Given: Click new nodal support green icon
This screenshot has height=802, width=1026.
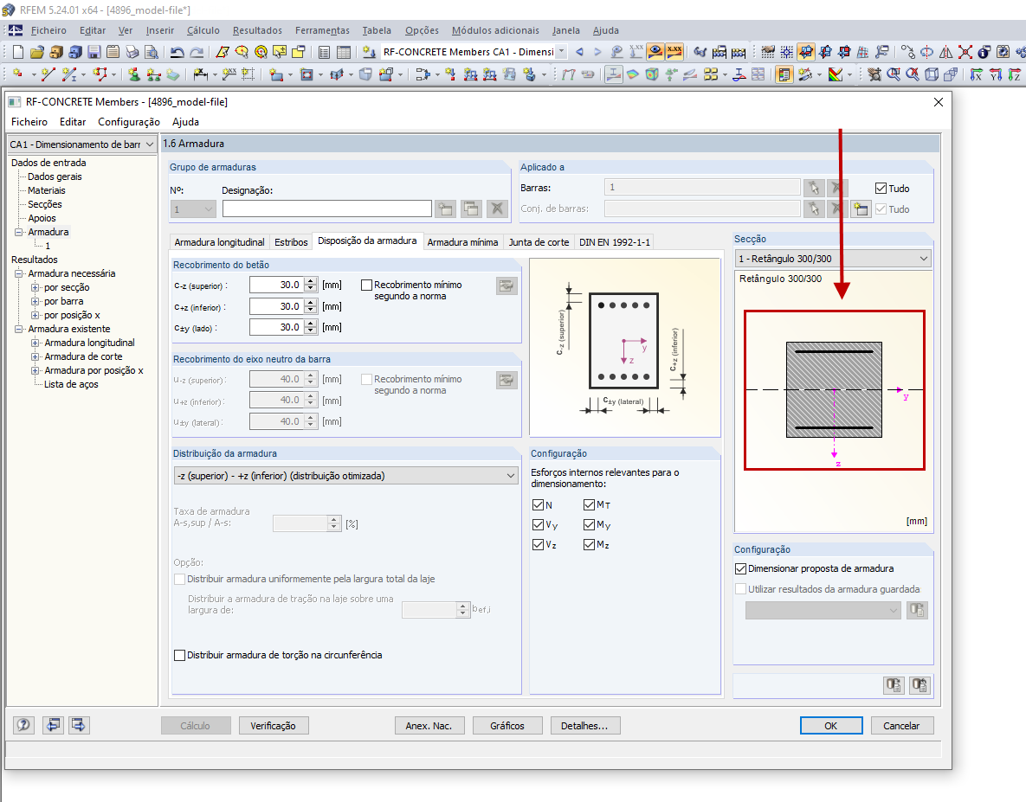Looking at the screenshot, I should pos(133,74).
